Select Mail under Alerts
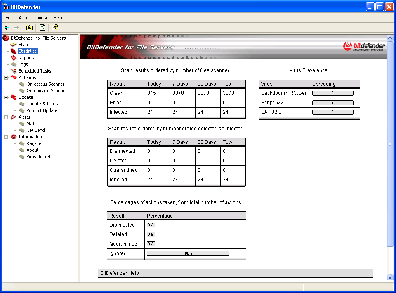Image resolution: width=396 pixels, height=293 pixels. point(30,124)
